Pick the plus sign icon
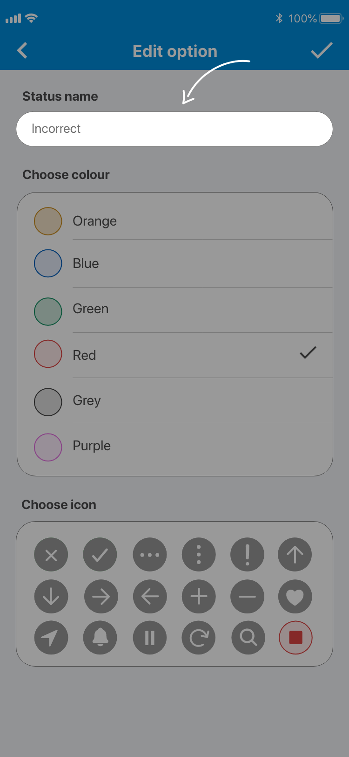This screenshot has height=757, width=349. [199, 597]
